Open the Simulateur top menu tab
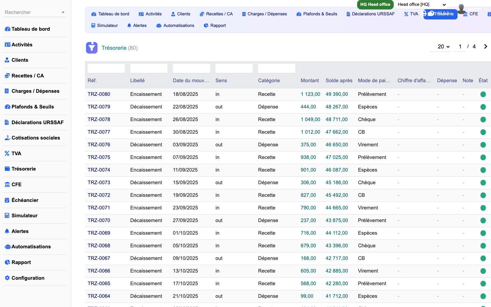491x307 pixels. point(104,26)
